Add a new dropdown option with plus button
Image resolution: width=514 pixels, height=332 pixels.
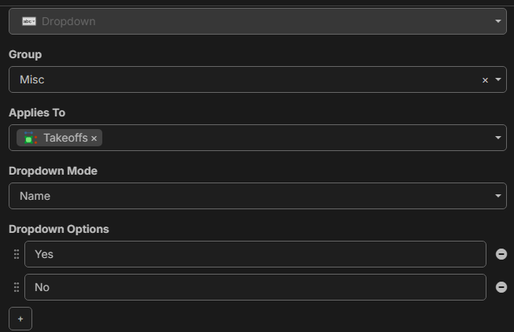pyautogui.click(x=20, y=319)
